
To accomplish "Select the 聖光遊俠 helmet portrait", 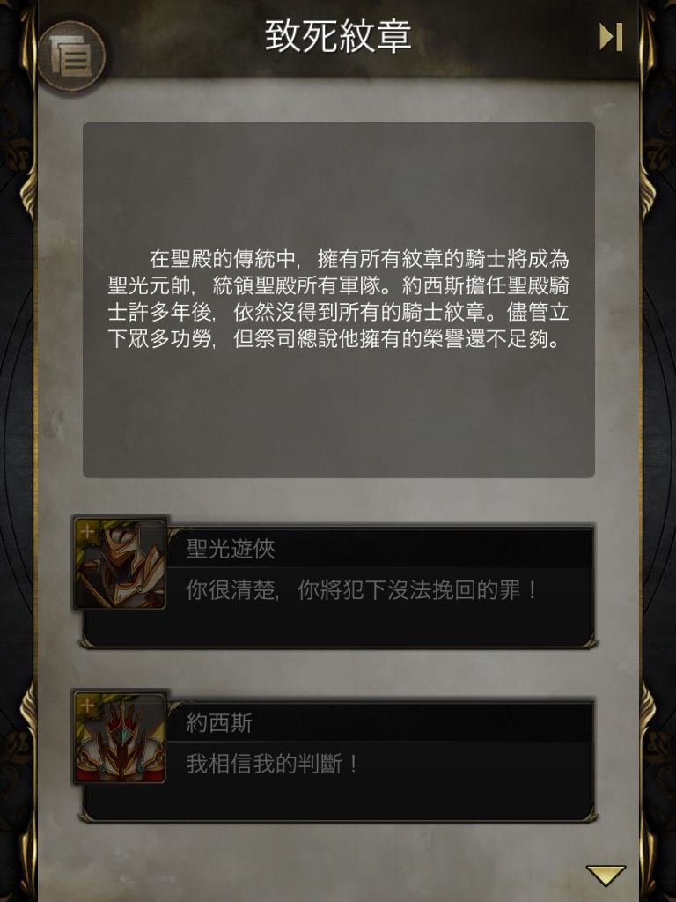I will (120, 563).
